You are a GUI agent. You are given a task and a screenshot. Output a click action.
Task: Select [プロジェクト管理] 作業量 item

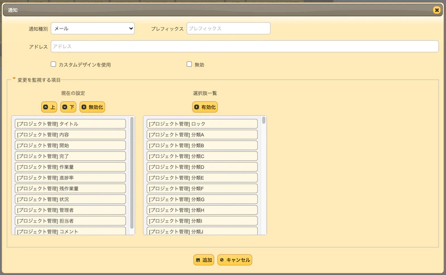click(70, 167)
